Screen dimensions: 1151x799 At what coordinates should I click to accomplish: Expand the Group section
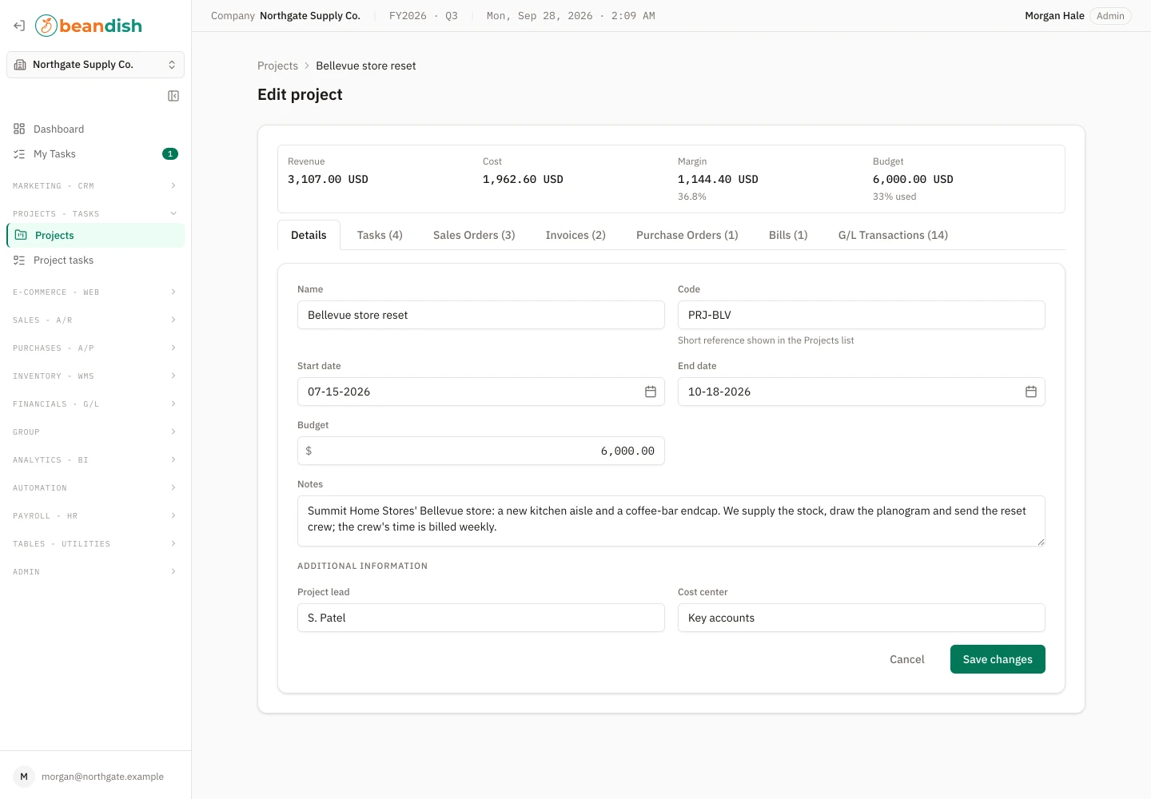pyautogui.click(x=95, y=431)
